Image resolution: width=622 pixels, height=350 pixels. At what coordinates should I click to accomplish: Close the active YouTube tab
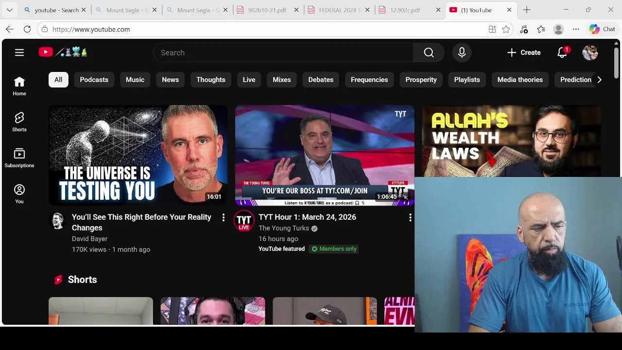pos(509,10)
